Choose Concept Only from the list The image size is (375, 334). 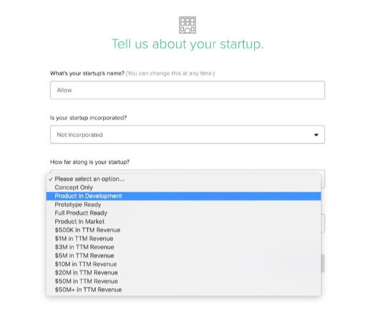pos(183,187)
